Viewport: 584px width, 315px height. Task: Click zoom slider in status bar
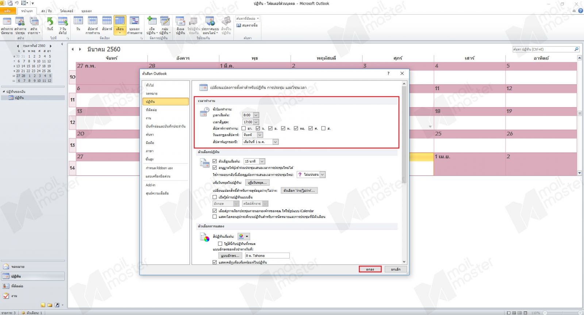click(562, 313)
